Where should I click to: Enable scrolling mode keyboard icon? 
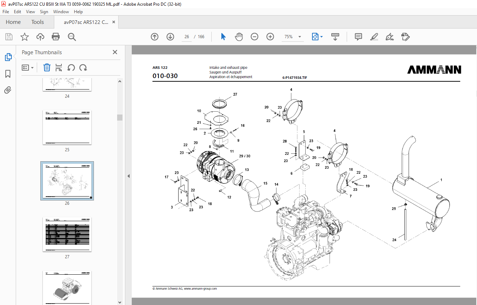tap(335, 37)
